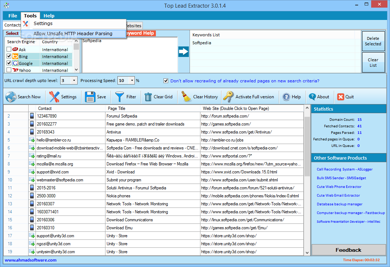Click the phone icon for 2500-3000 row
Image resolution: width=390 pixels, height=267 pixels.
[32, 196]
